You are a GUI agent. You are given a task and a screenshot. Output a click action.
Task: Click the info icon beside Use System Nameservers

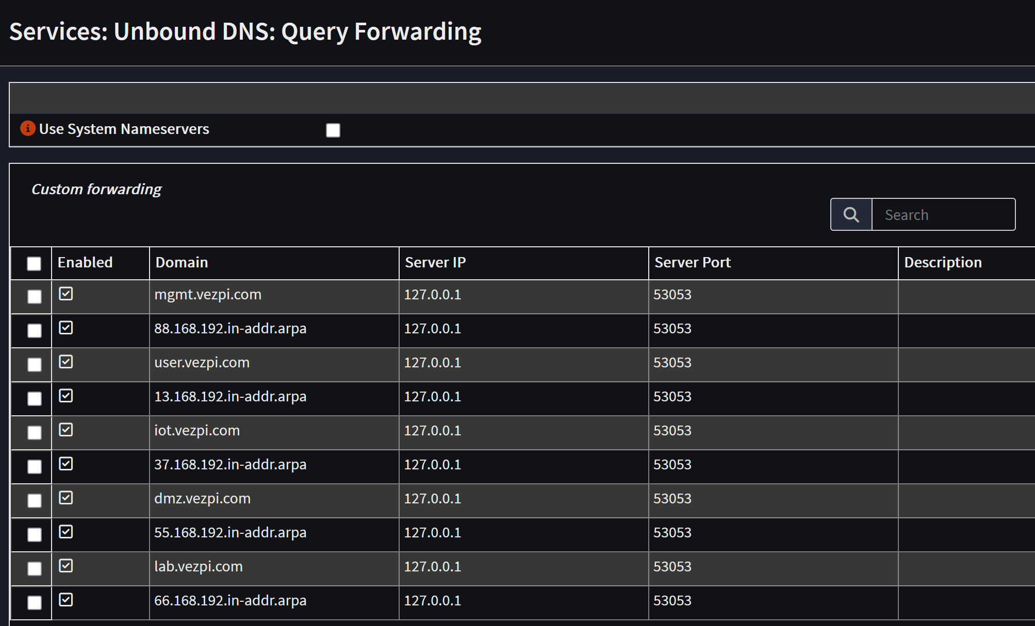pyautogui.click(x=27, y=129)
